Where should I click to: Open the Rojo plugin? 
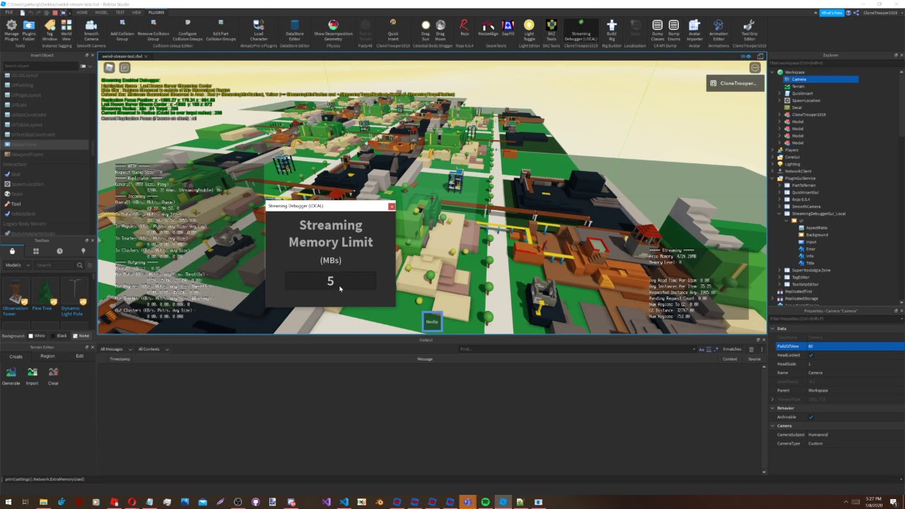465,28
